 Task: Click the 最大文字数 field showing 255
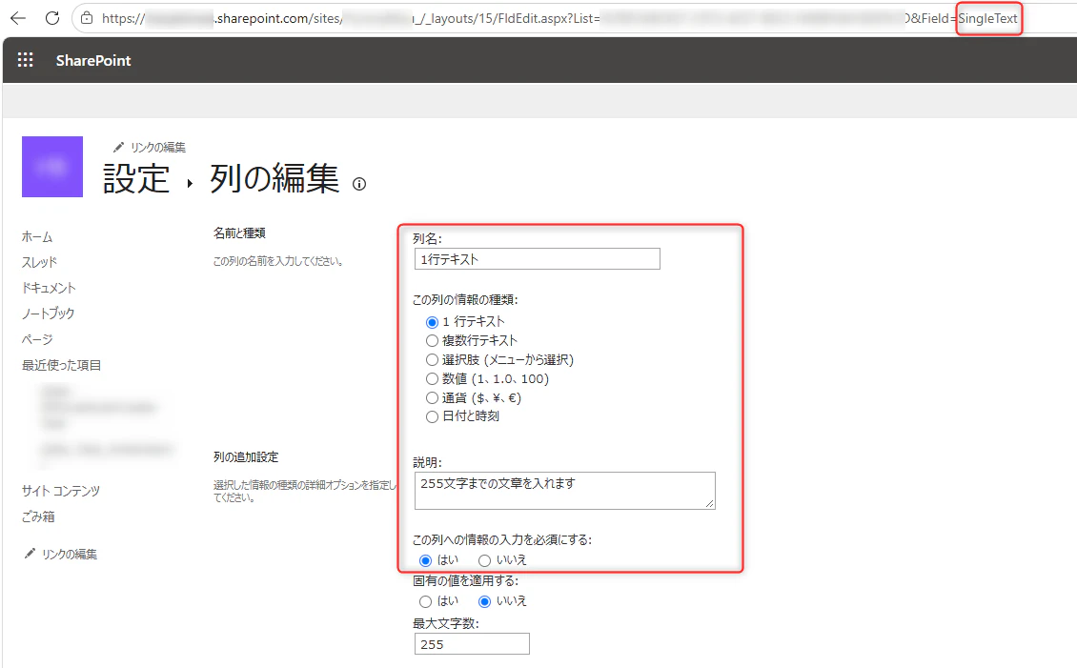[x=472, y=644]
